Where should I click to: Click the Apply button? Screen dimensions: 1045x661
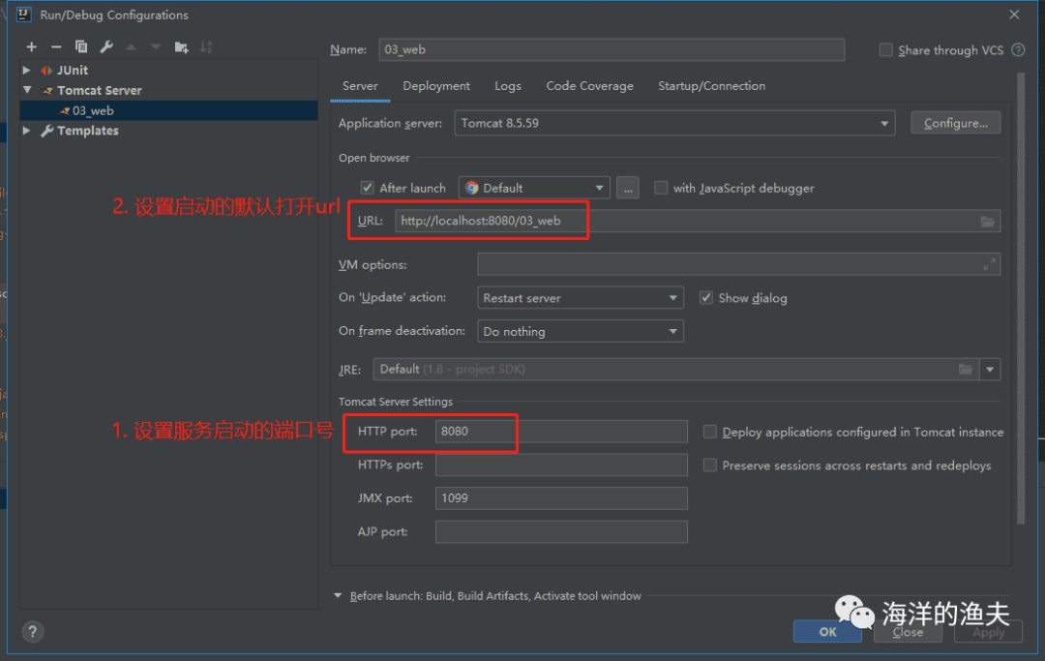click(988, 631)
